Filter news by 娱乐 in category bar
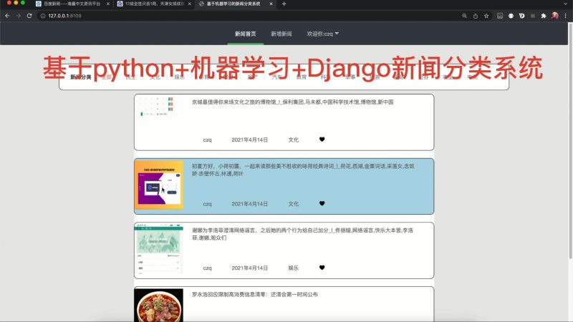Image resolution: width=573 pixels, height=322 pixels. tap(180, 77)
